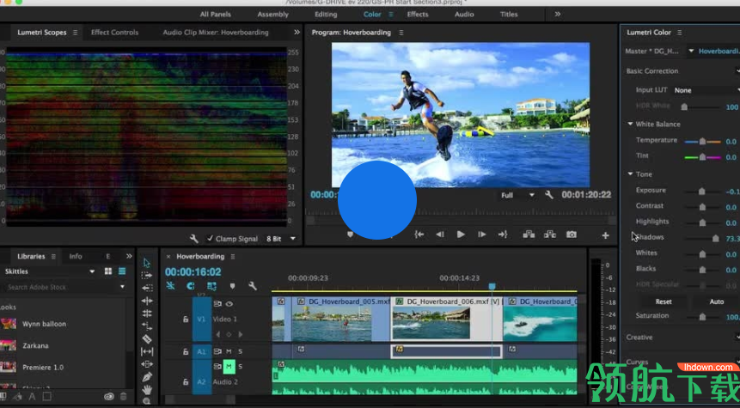This screenshot has width=740, height=408.
Task: Select the Rolling Edit tool
Action: (147, 314)
